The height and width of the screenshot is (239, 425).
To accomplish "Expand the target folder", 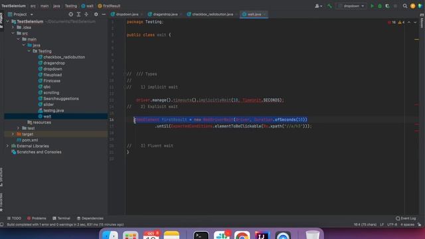I will pos(13,134).
